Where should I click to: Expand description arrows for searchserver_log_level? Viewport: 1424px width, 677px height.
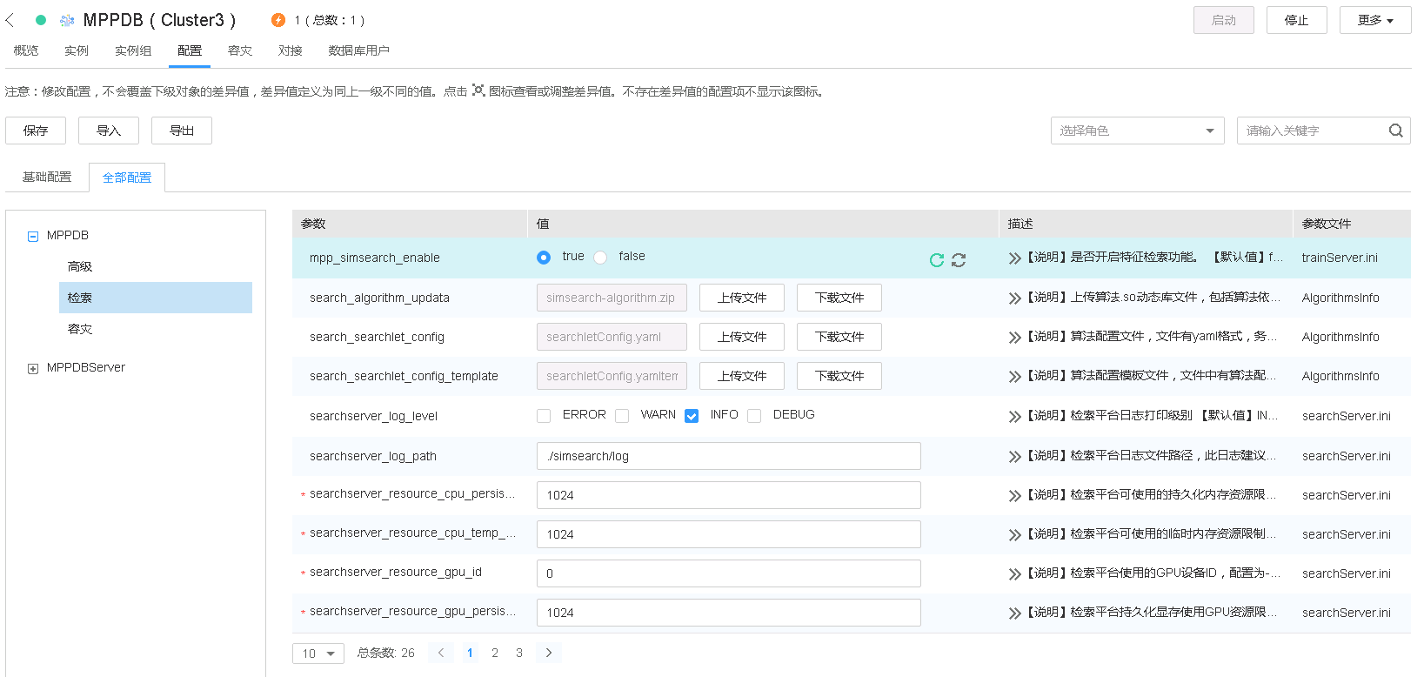(x=1014, y=417)
